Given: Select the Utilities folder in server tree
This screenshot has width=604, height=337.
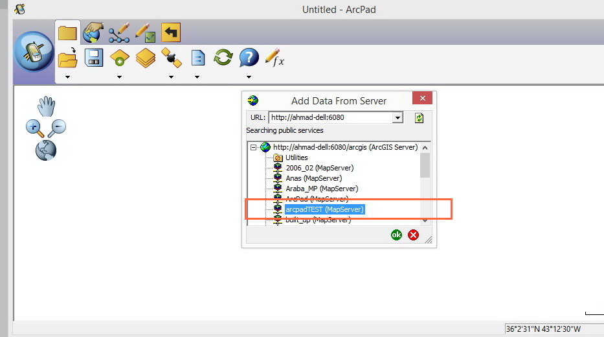Looking at the screenshot, I should pos(296,157).
